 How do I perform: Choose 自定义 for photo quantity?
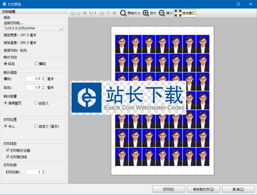coord(36,103)
